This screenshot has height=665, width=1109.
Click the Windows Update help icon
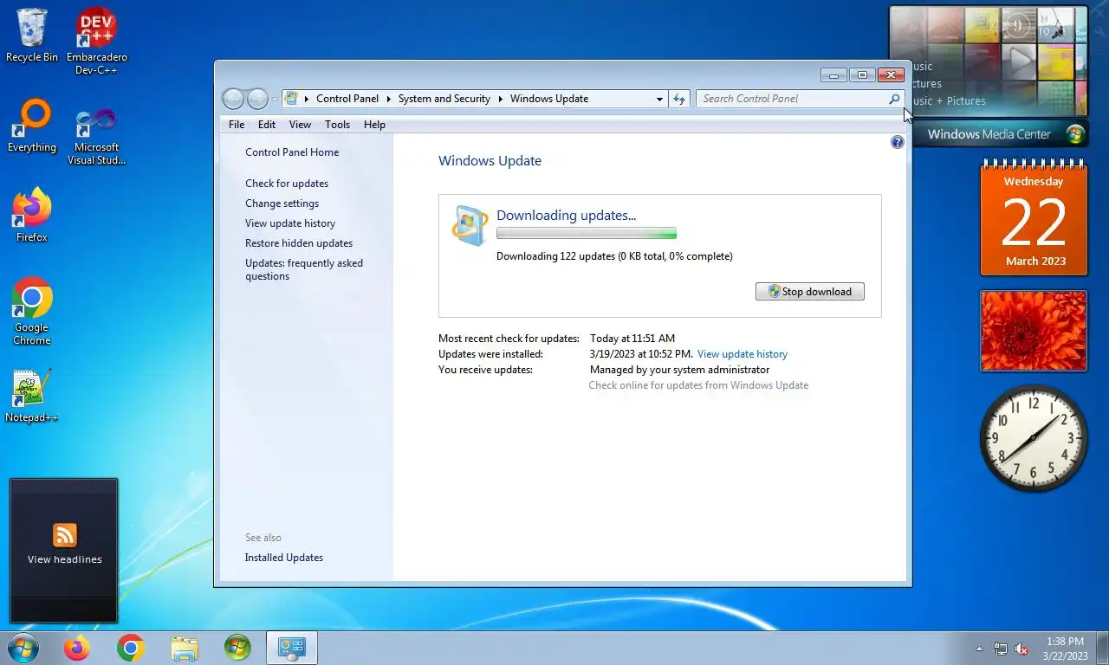click(898, 142)
